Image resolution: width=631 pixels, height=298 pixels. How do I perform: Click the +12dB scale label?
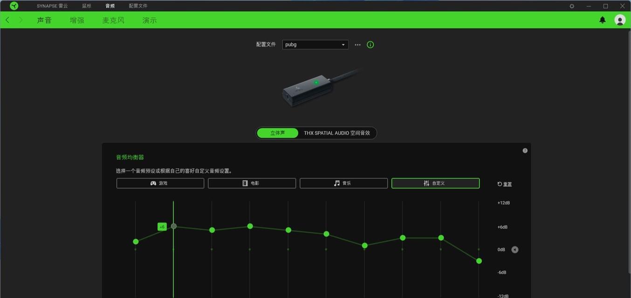pyautogui.click(x=504, y=203)
